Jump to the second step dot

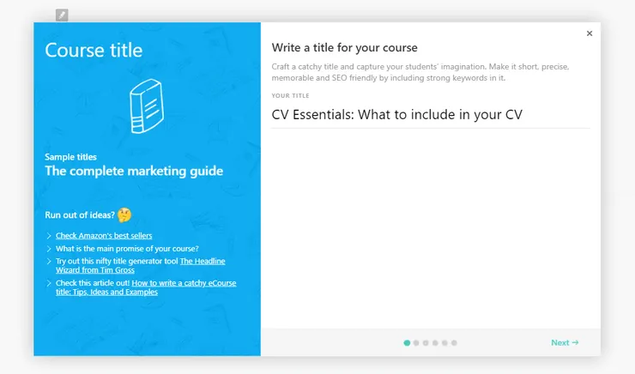(x=416, y=342)
